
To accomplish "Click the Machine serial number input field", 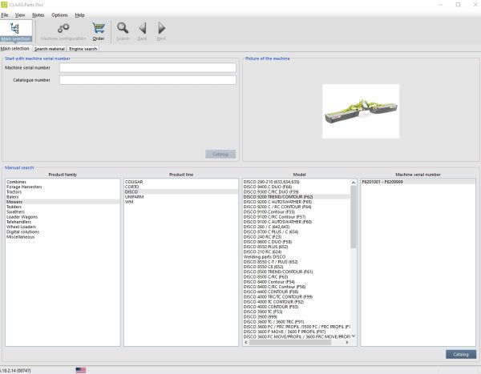I will (x=148, y=67).
